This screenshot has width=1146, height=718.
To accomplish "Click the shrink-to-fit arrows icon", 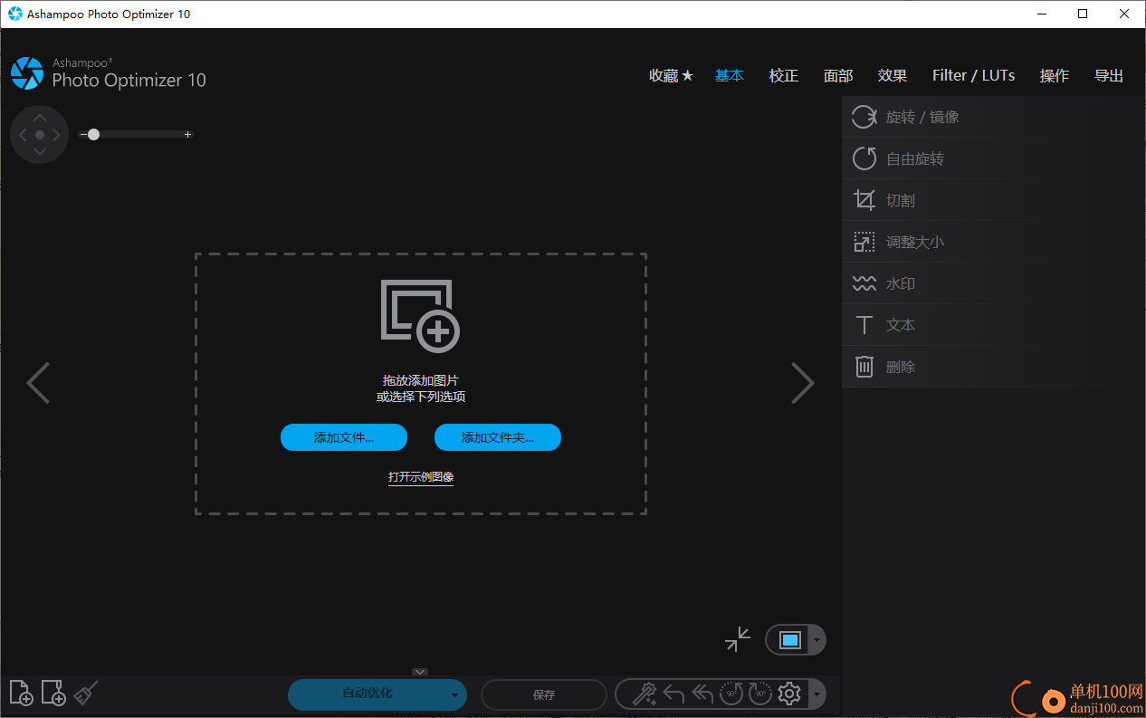I will coord(738,639).
